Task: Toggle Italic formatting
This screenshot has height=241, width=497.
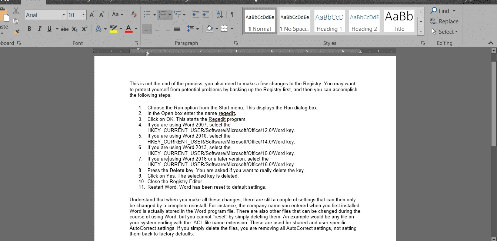Action: coord(39,29)
